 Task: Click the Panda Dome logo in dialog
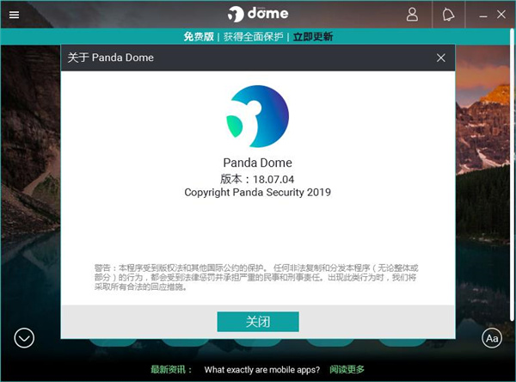click(x=258, y=116)
